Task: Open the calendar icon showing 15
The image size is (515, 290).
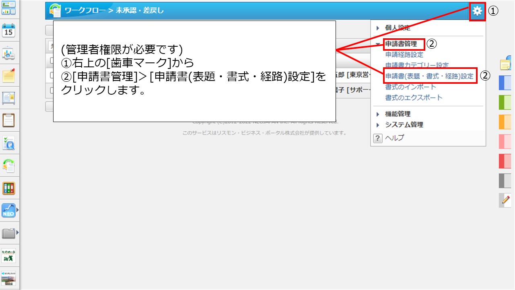Action: (8, 30)
